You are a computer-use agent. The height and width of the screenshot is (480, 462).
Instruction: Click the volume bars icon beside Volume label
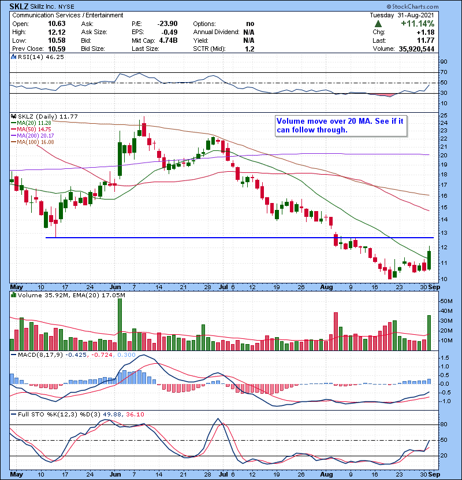click(14, 295)
